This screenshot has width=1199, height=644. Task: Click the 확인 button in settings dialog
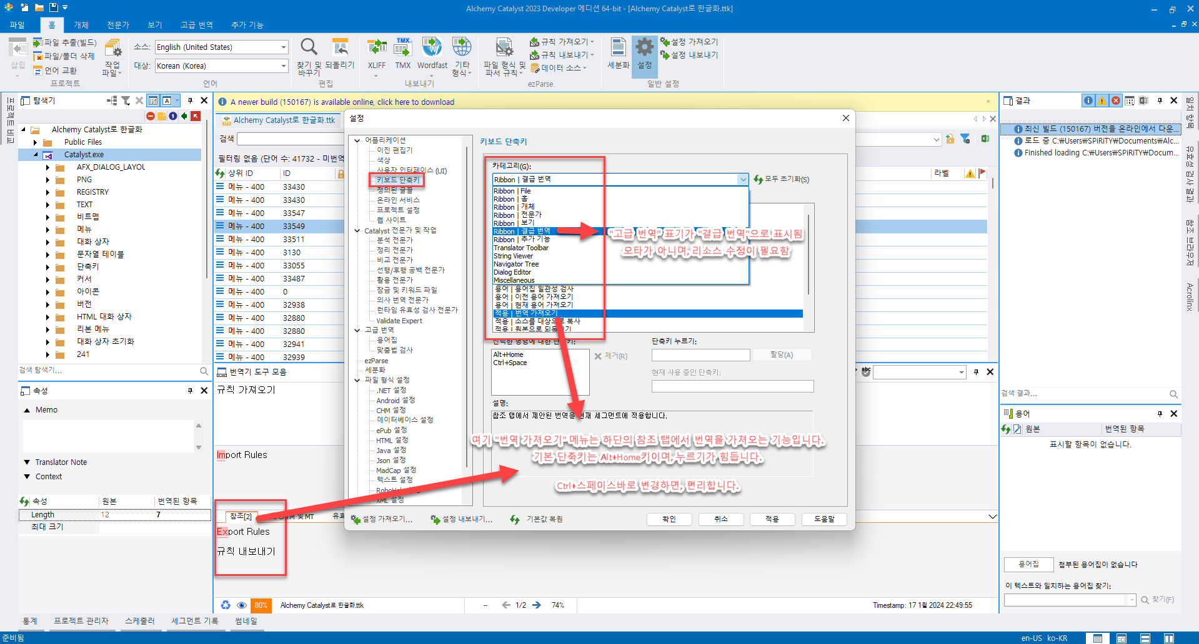click(669, 519)
